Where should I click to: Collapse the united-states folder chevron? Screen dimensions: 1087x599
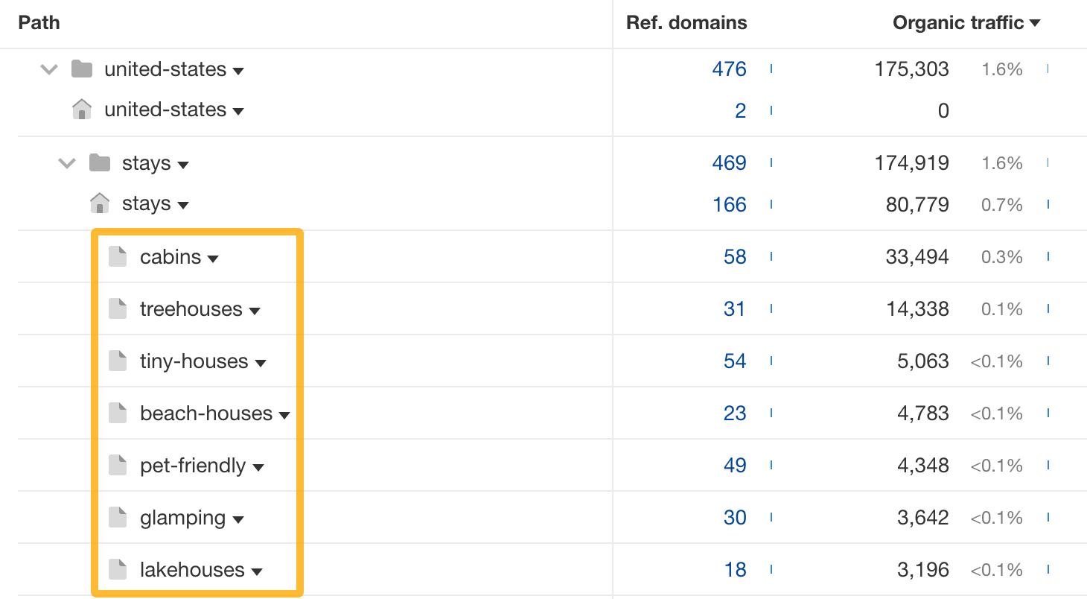pos(49,69)
